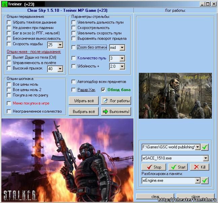Click 'Выполнить!' button with green arrow

[116, 112]
